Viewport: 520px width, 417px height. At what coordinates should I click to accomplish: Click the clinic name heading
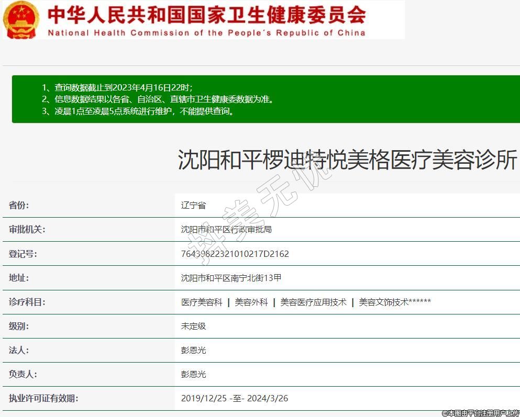click(347, 160)
